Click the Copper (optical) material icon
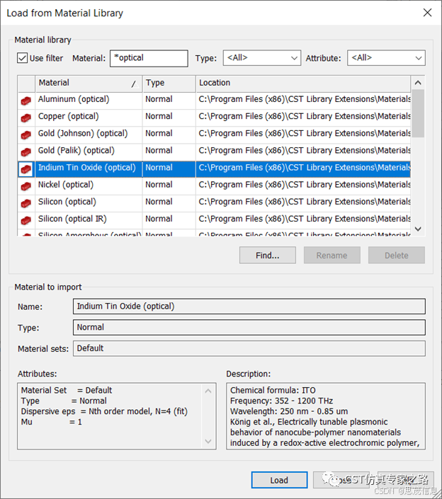Screen dimensions: 442x499 [x=25, y=117]
